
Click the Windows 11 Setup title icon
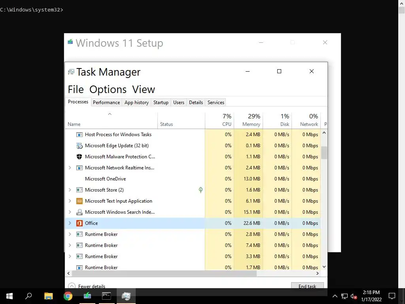(70, 42)
